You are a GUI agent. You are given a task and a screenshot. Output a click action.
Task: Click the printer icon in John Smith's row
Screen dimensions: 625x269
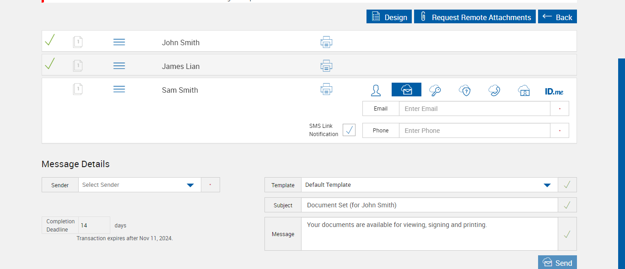coord(326,42)
